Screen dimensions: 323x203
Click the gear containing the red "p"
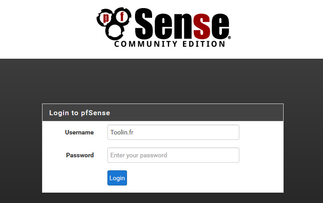coord(105,18)
